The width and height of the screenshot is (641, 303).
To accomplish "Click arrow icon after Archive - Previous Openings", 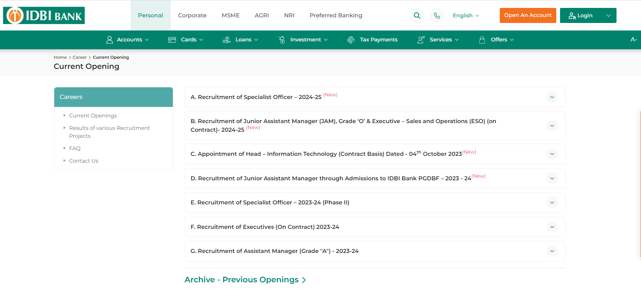I will tap(304, 280).
